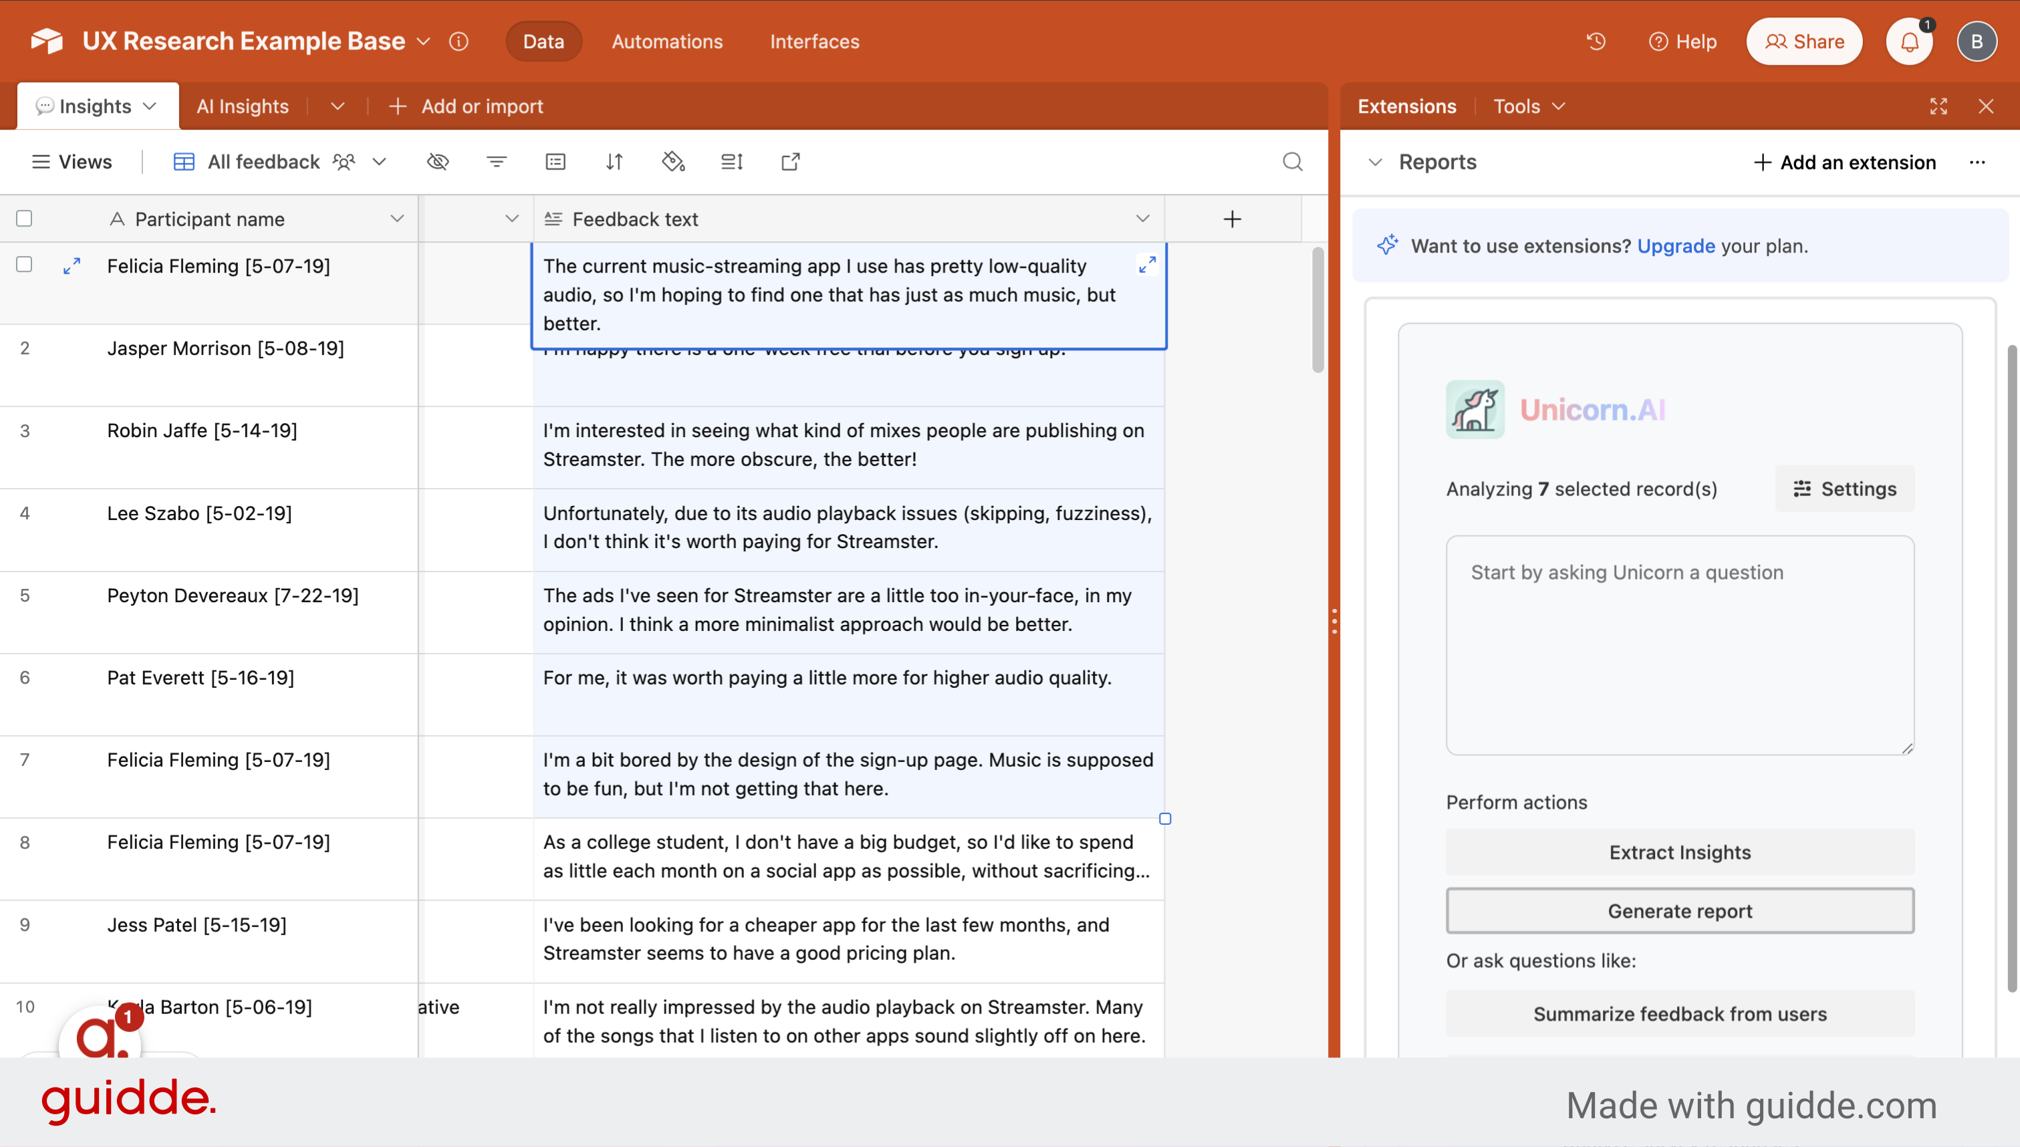Viewport: 2020px width, 1147px height.
Task: Click sparkle icon in upgrade banner
Action: [1388, 245]
